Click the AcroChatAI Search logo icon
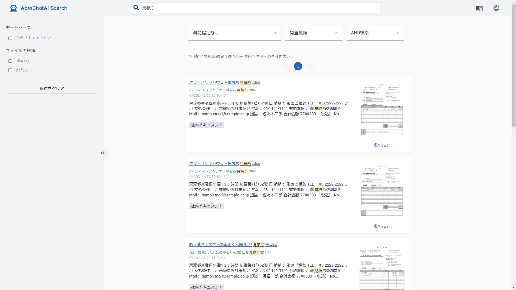516x290 pixels. tap(14, 8)
